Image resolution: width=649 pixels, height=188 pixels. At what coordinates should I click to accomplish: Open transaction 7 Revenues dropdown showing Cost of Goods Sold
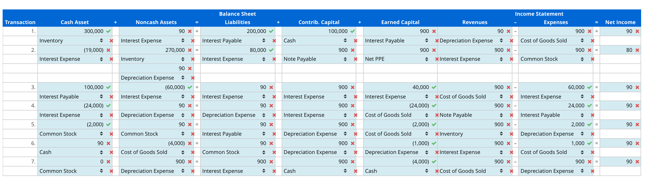pos(471,171)
